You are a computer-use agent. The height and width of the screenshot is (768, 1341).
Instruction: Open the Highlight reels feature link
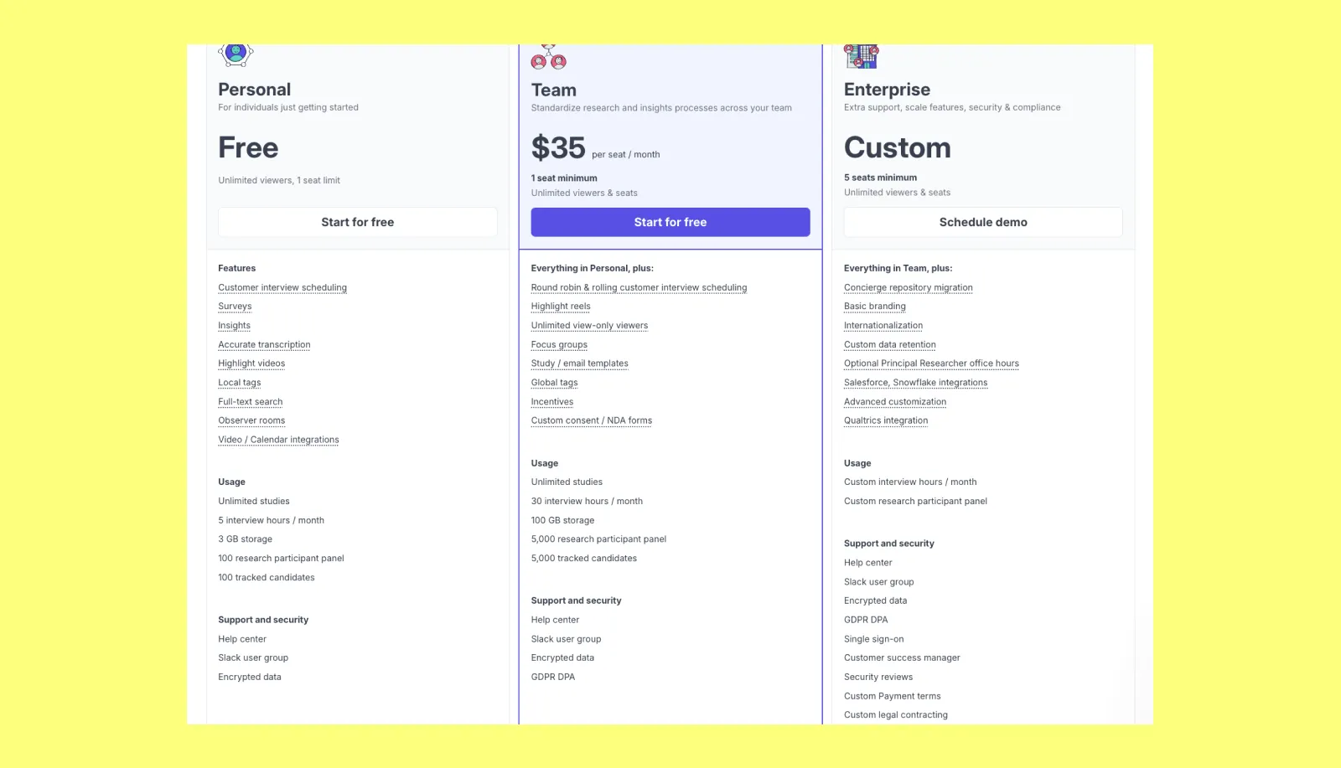pyautogui.click(x=561, y=307)
